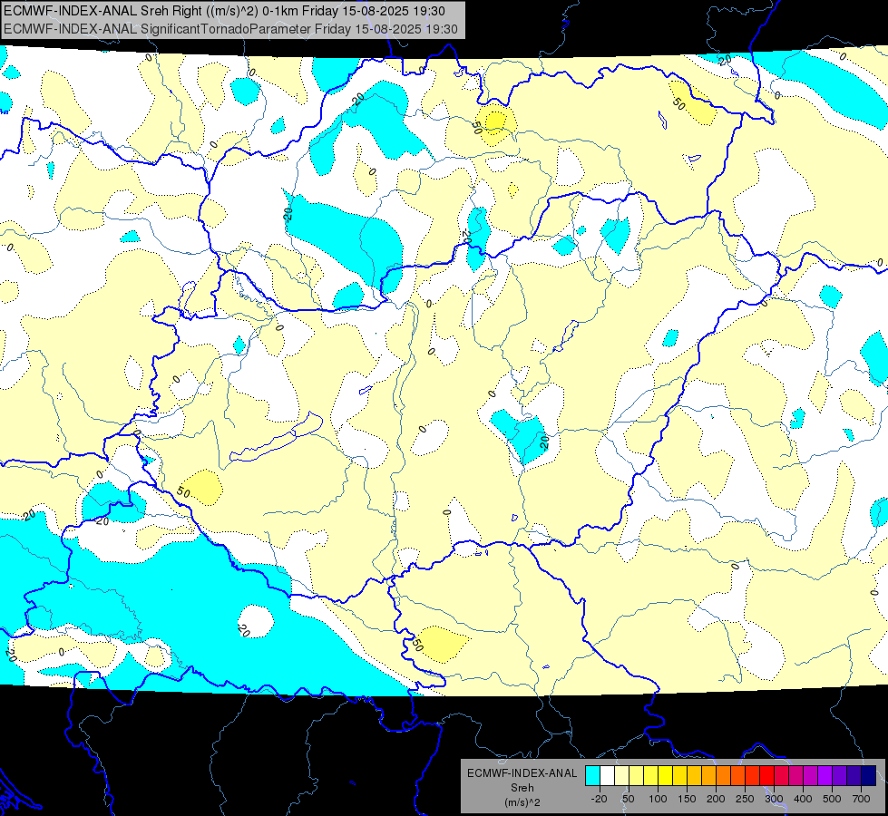888x816 pixels.
Task: Click the '500' legend scale value
Action: tap(832, 799)
